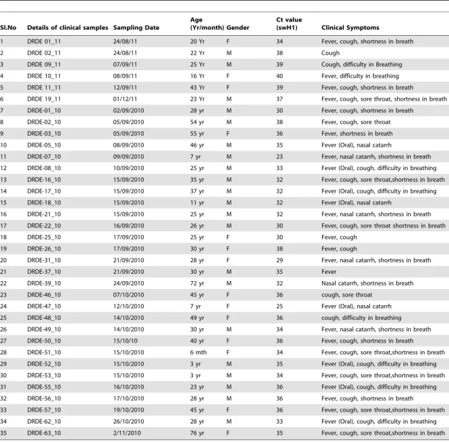Click age cell '11 yr'
Viewport: 449px width, 442px height.
[x=197, y=203]
